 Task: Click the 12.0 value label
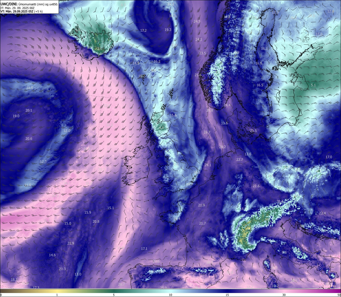67,131
